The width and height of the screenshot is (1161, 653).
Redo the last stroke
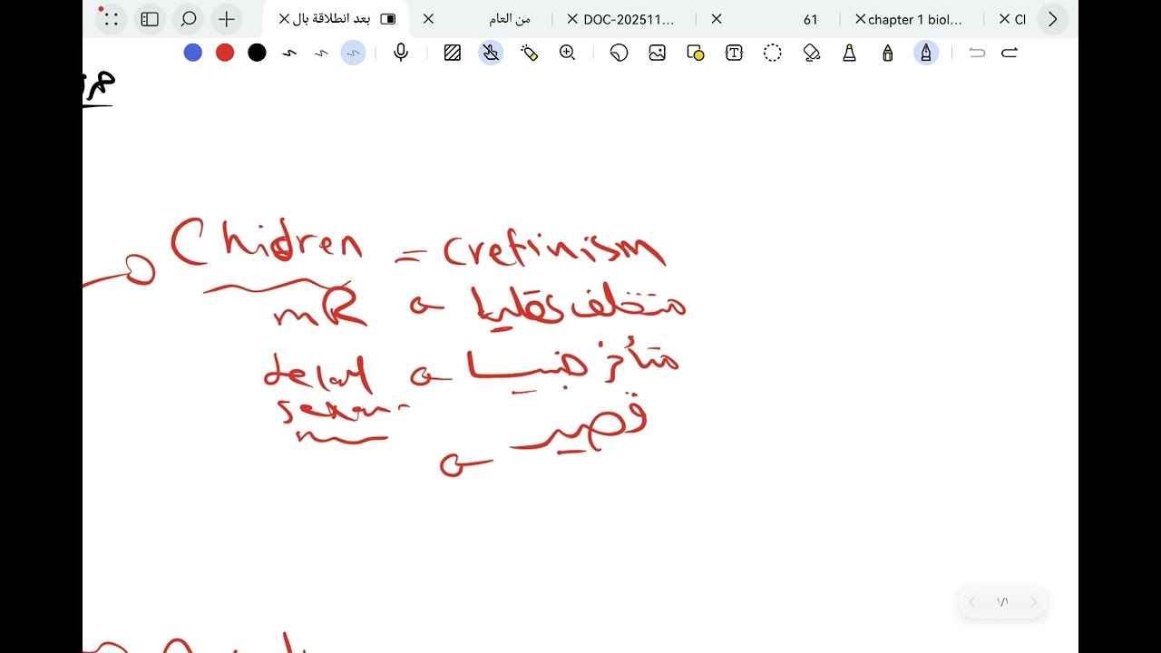[x=1010, y=53]
